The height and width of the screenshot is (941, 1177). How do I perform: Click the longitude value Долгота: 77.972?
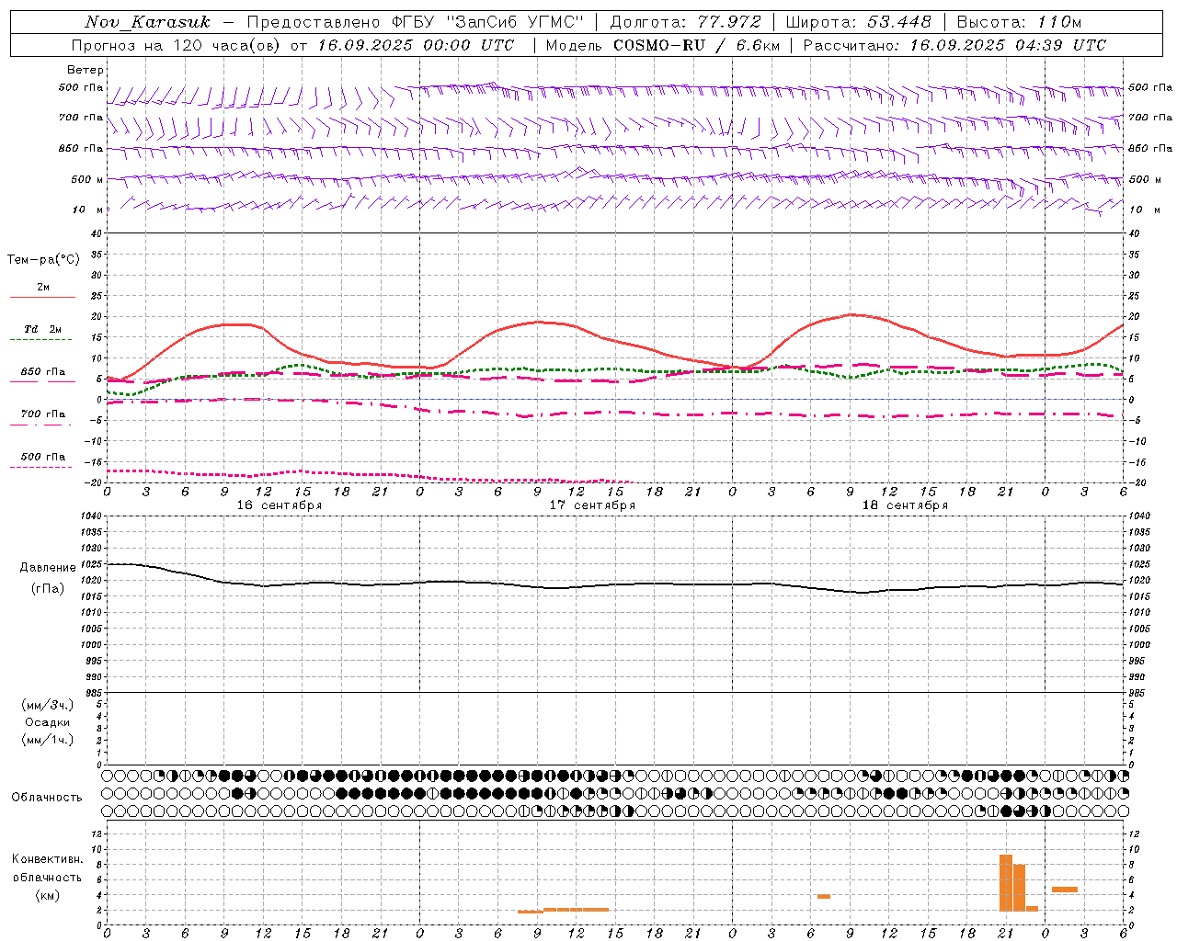[686, 22]
